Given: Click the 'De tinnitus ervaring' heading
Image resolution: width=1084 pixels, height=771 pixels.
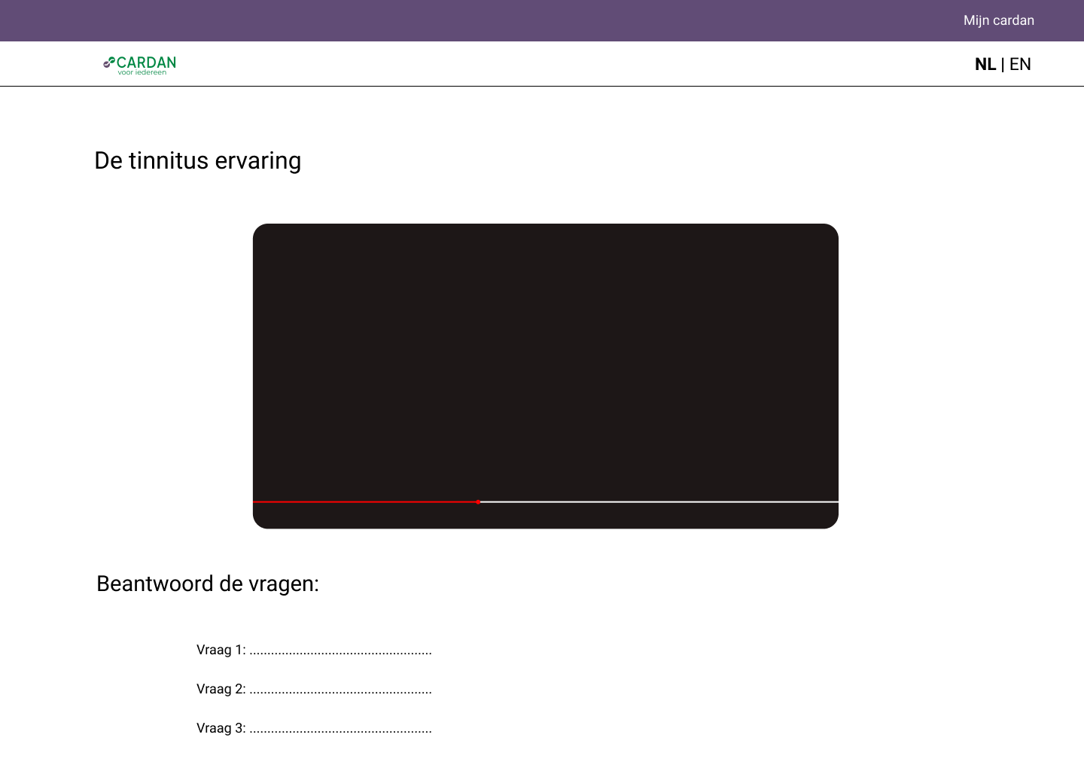Looking at the screenshot, I should pos(197,160).
